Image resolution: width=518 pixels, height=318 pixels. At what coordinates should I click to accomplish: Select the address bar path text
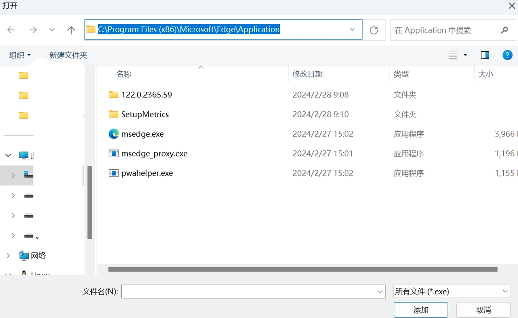(189, 30)
